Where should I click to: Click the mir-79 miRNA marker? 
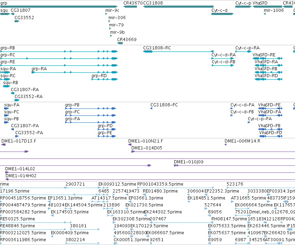[x=110, y=28]
